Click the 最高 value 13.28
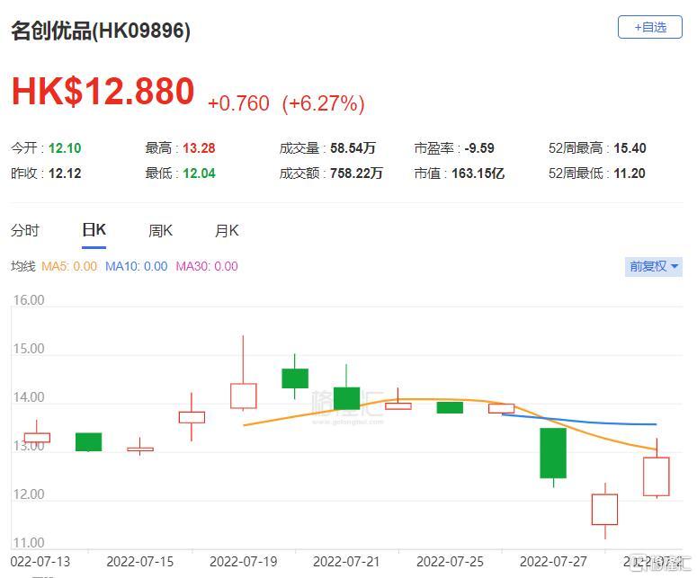The height and width of the screenshot is (578, 697). pos(199,148)
